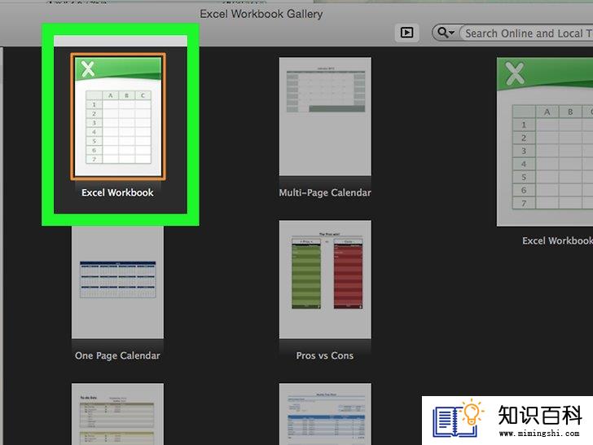The width and height of the screenshot is (593, 445).
Task: Open the to-do list template thumbnail
Action: pyautogui.click(x=117, y=414)
